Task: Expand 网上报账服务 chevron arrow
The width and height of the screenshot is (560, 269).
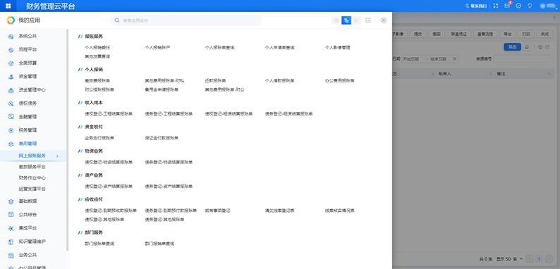Action: click(57, 156)
